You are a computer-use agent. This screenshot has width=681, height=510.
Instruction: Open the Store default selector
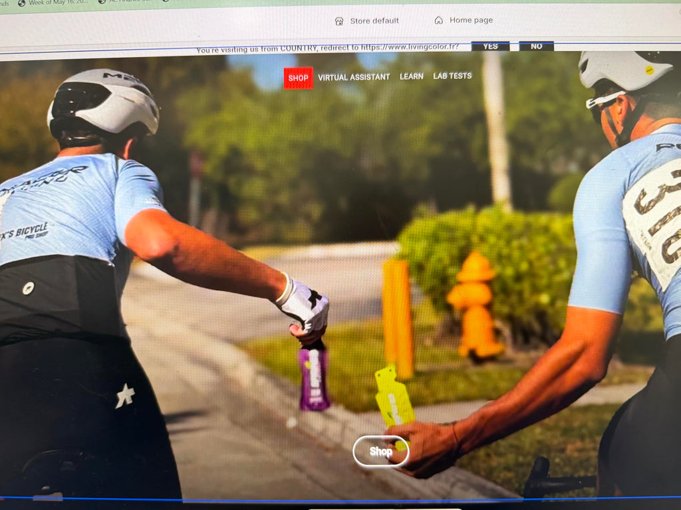tap(367, 21)
